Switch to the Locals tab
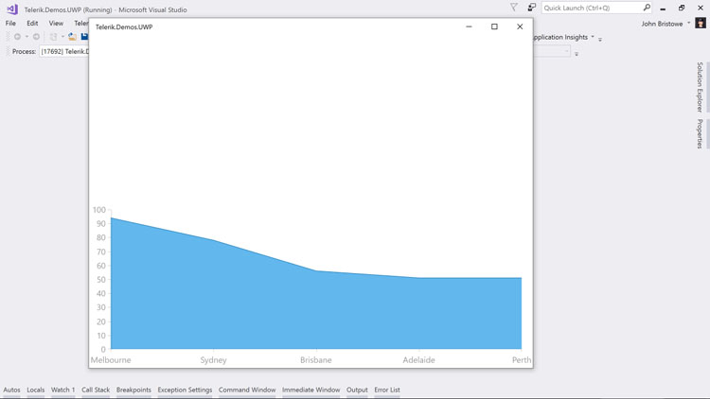Image resolution: width=710 pixels, height=399 pixels. (x=36, y=390)
